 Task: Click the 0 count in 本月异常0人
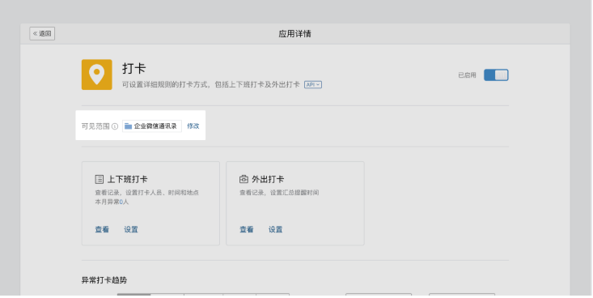coord(121,202)
